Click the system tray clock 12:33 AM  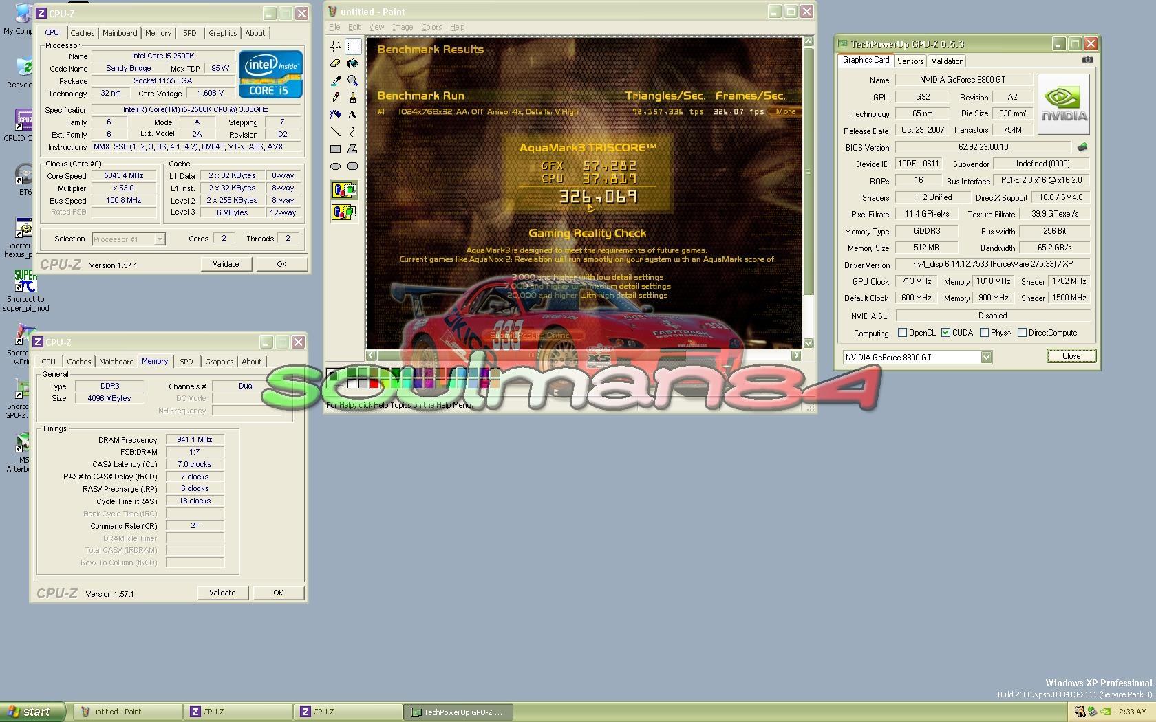tap(1131, 712)
